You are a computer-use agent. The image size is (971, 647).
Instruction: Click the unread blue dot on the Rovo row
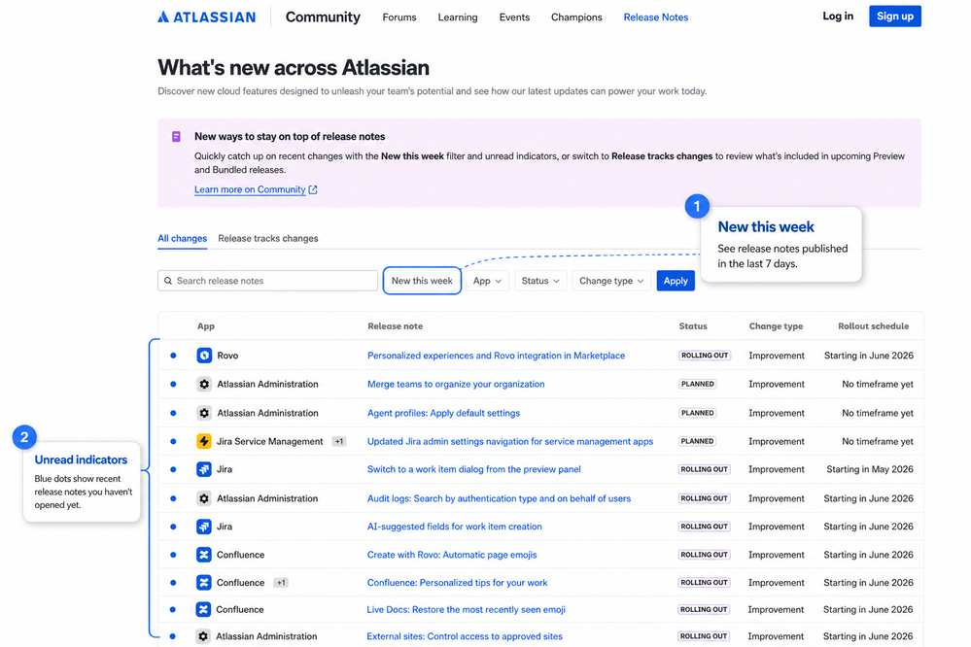pyautogui.click(x=173, y=356)
